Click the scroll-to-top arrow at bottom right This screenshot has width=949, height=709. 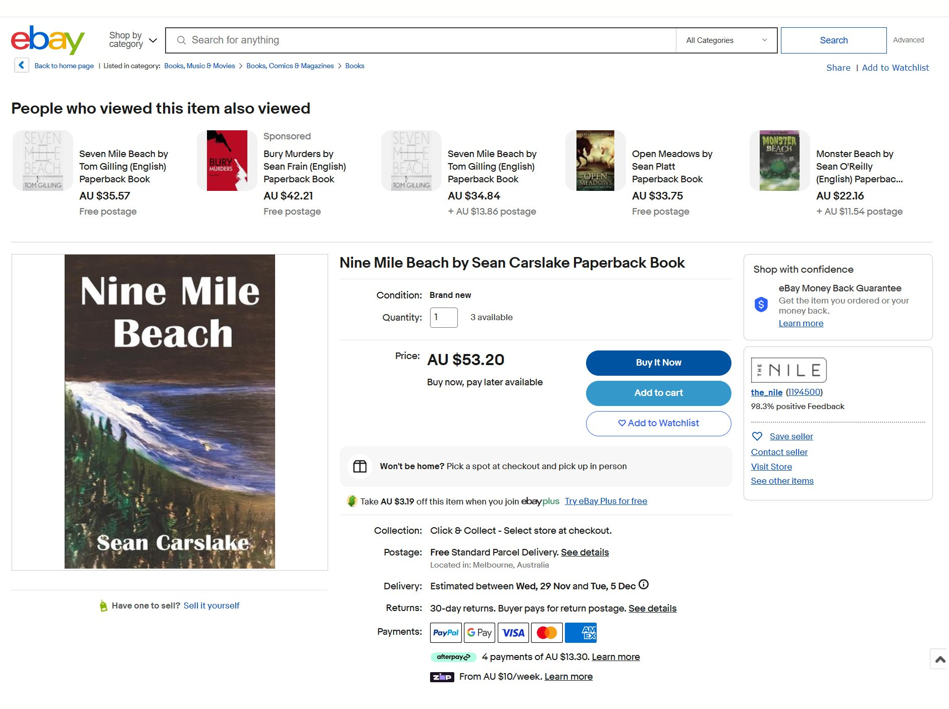(940, 659)
